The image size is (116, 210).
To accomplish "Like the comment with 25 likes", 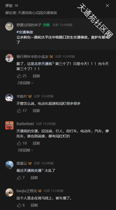I will pos(19,76).
